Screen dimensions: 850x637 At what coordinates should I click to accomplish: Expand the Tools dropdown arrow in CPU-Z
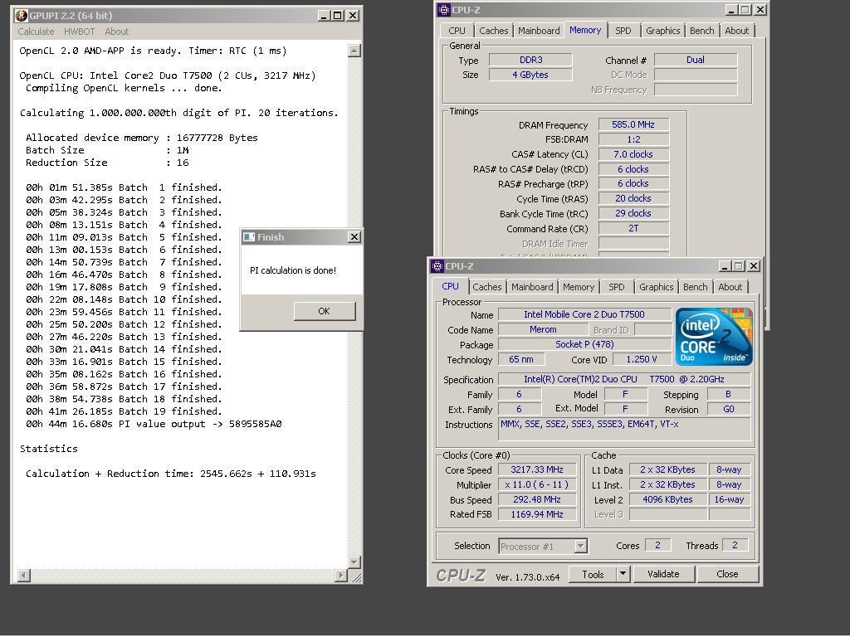point(623,574)
